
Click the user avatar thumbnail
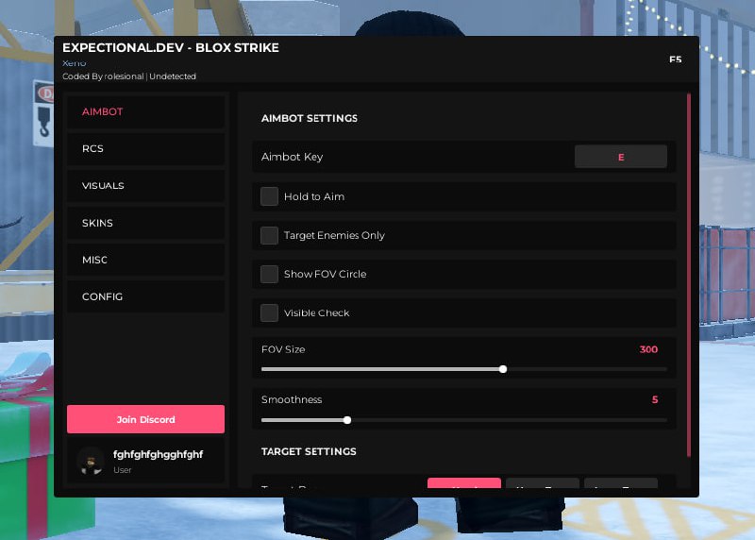coord(91,461)
